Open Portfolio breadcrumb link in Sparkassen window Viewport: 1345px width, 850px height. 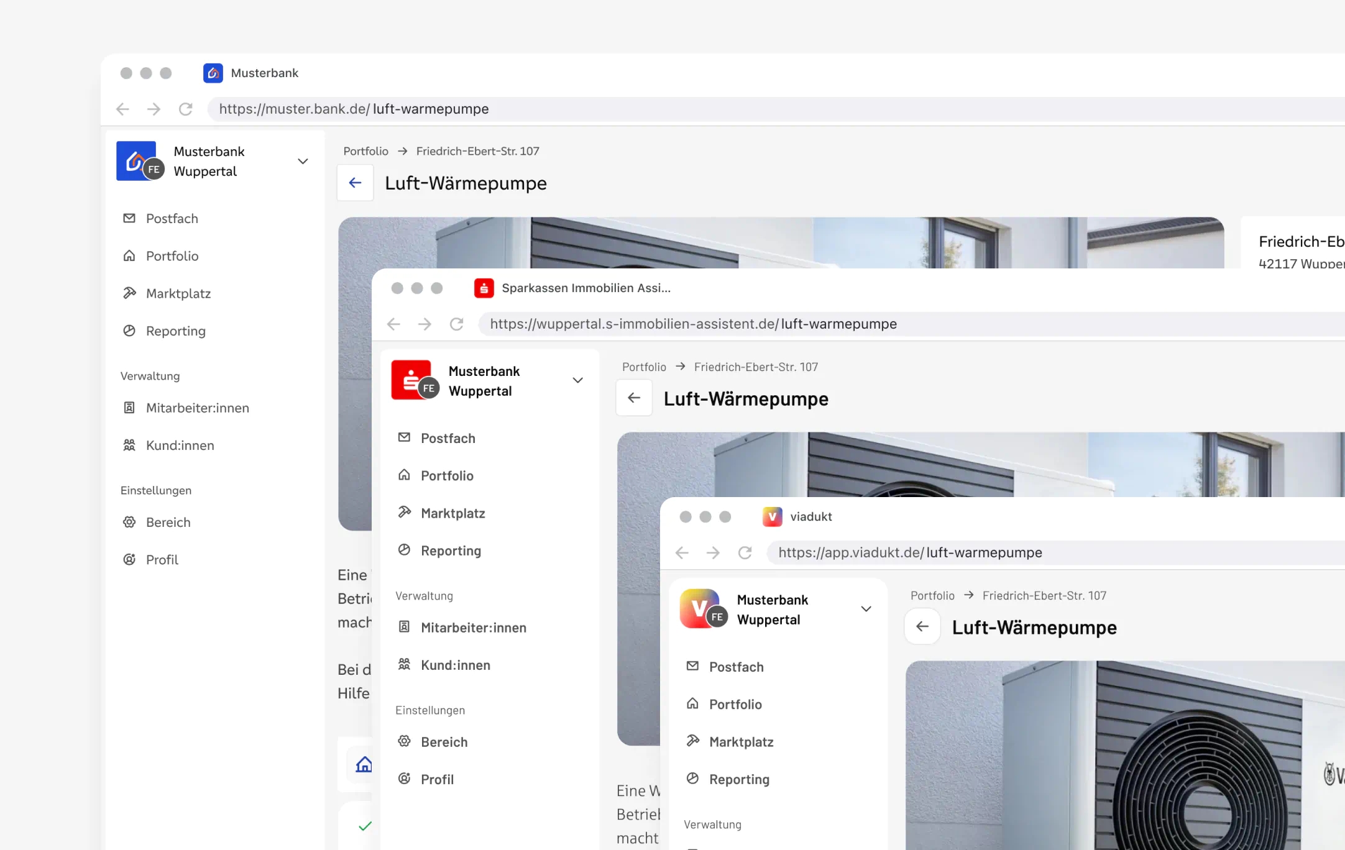(x=644, y=367)
